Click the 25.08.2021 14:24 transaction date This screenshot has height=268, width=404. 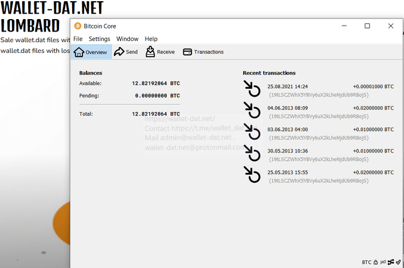[288, 87]
